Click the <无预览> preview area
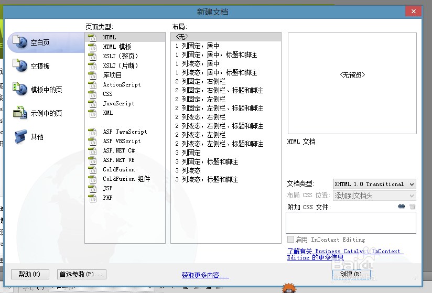Screen dimensions: 432x293 pyautogui.click(x=352, y=83)
